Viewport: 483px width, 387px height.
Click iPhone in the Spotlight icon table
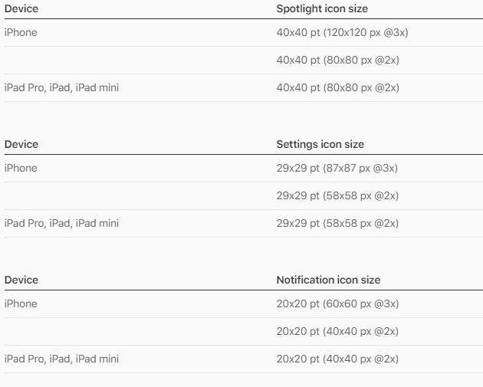pos(21,33)
